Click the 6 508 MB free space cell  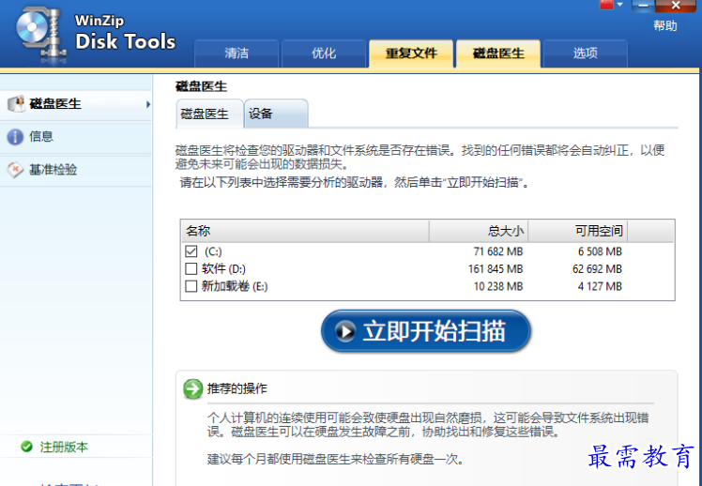pyautogui.click(x=600, y=251)
